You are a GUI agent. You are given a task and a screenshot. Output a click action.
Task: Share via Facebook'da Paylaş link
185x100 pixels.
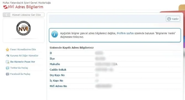(x=20, y=74)
